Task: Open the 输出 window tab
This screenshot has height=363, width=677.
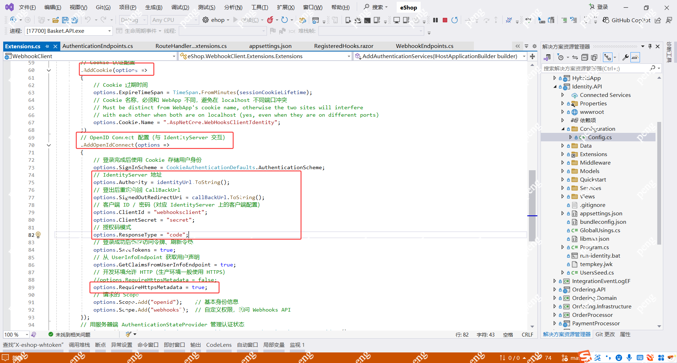Action: [196, 345]
